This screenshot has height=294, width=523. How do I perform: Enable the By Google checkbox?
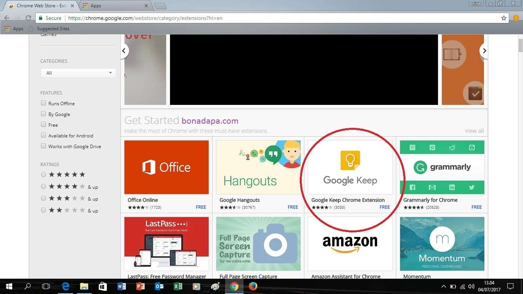(x=43, y=114)
